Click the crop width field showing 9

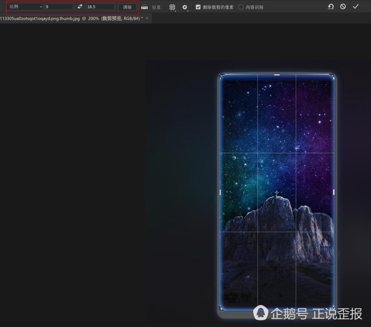(59, 7)
